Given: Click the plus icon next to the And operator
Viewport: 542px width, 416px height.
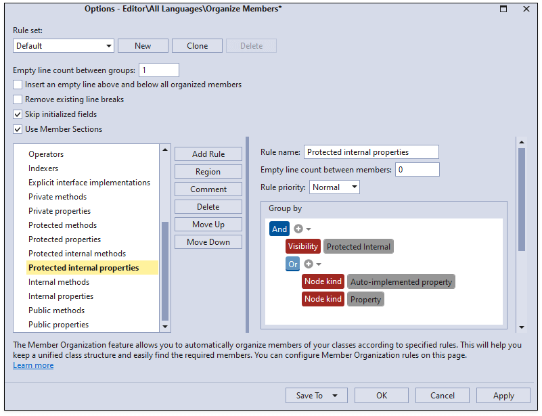Looking at the screenshot, I should click(x=299, y=229).
